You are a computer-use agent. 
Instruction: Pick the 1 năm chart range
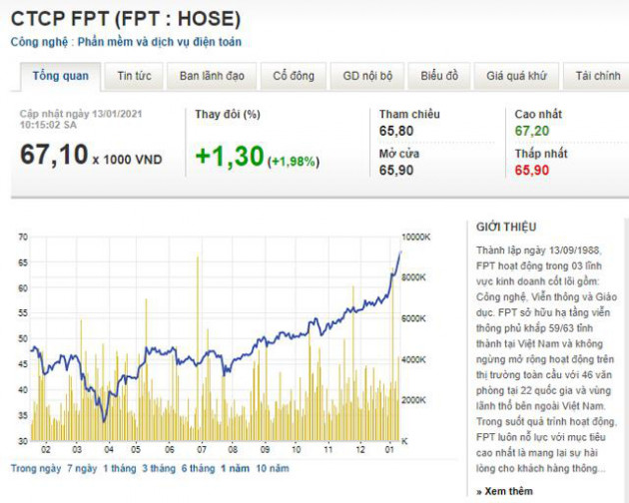236,468
